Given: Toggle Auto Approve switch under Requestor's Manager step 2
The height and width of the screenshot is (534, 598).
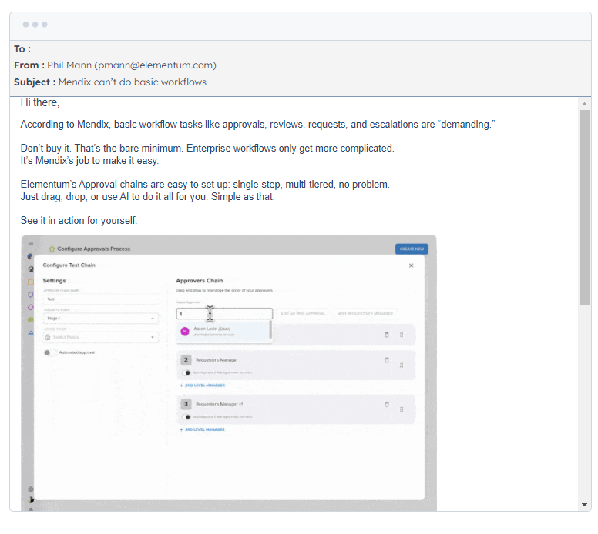Looking at the screenshot, I should click(186, 372).
